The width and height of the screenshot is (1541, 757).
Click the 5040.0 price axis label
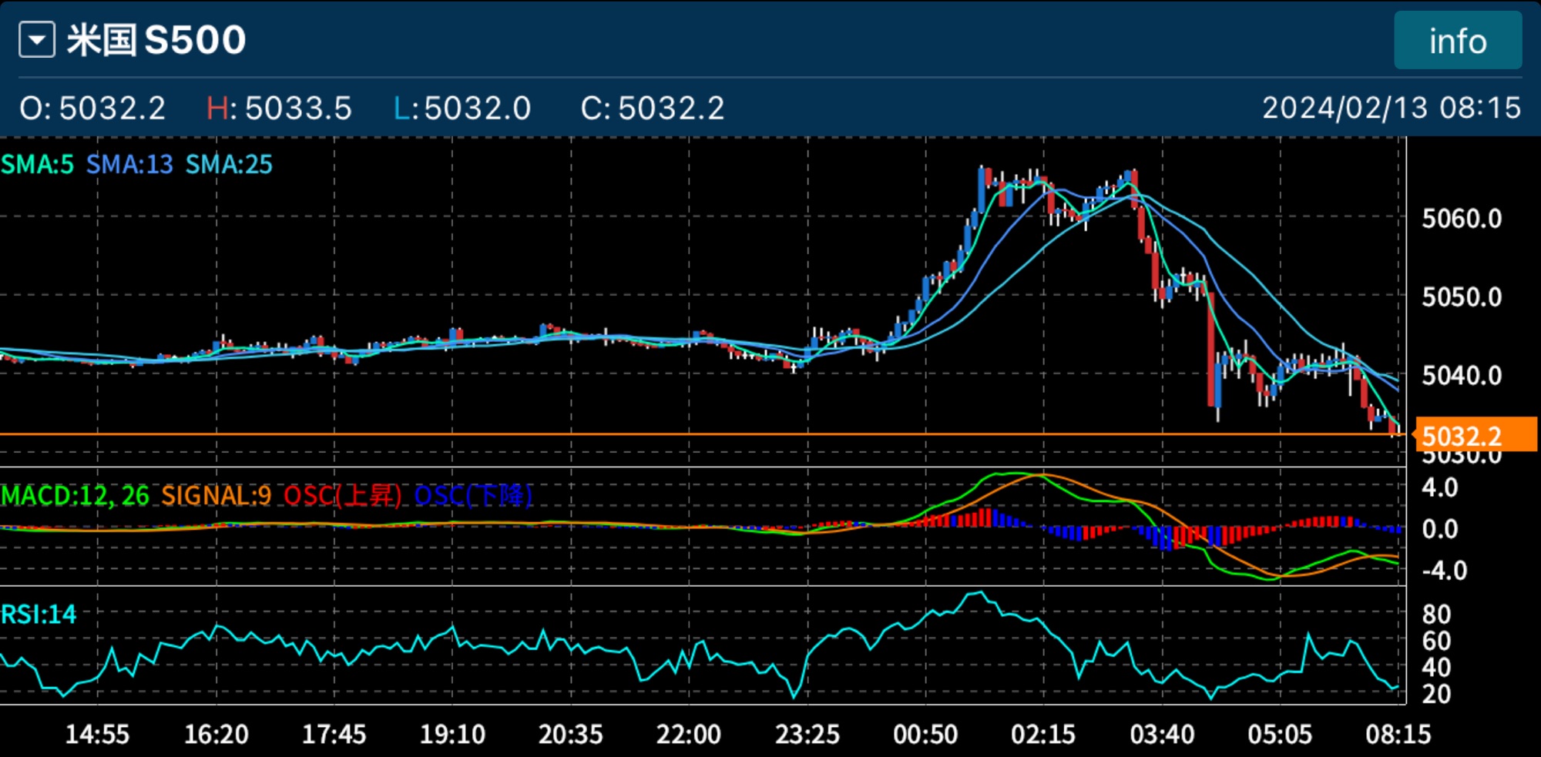point(1462,376)
